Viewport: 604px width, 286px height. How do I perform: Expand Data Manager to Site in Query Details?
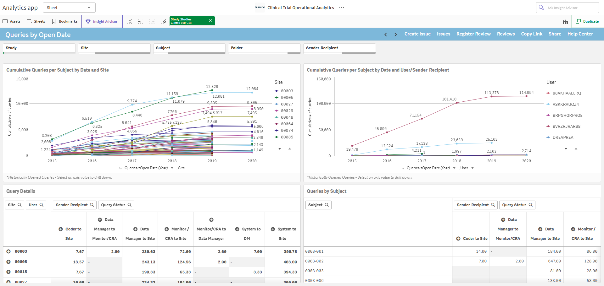[x=135, y=229]
